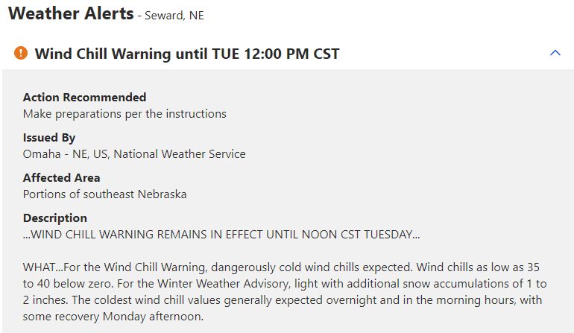
Task: Click Portions of southeast Nebraska text
Action: [x=104, y=194]
